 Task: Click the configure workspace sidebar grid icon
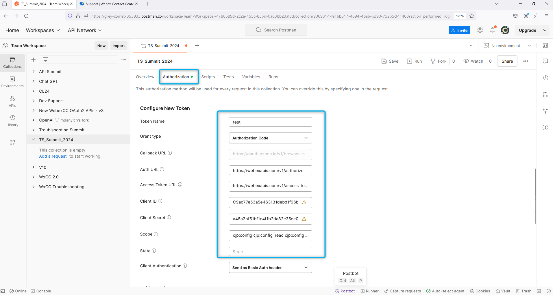tap(12, 143)
